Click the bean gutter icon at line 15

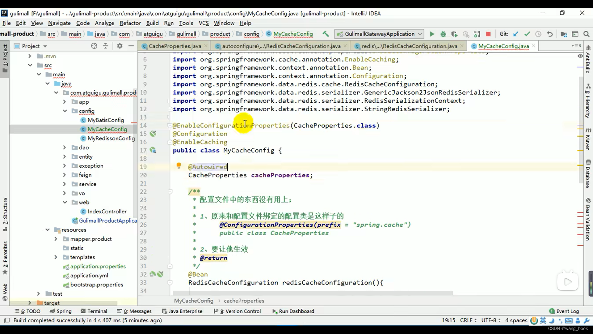tap(153, 134)
